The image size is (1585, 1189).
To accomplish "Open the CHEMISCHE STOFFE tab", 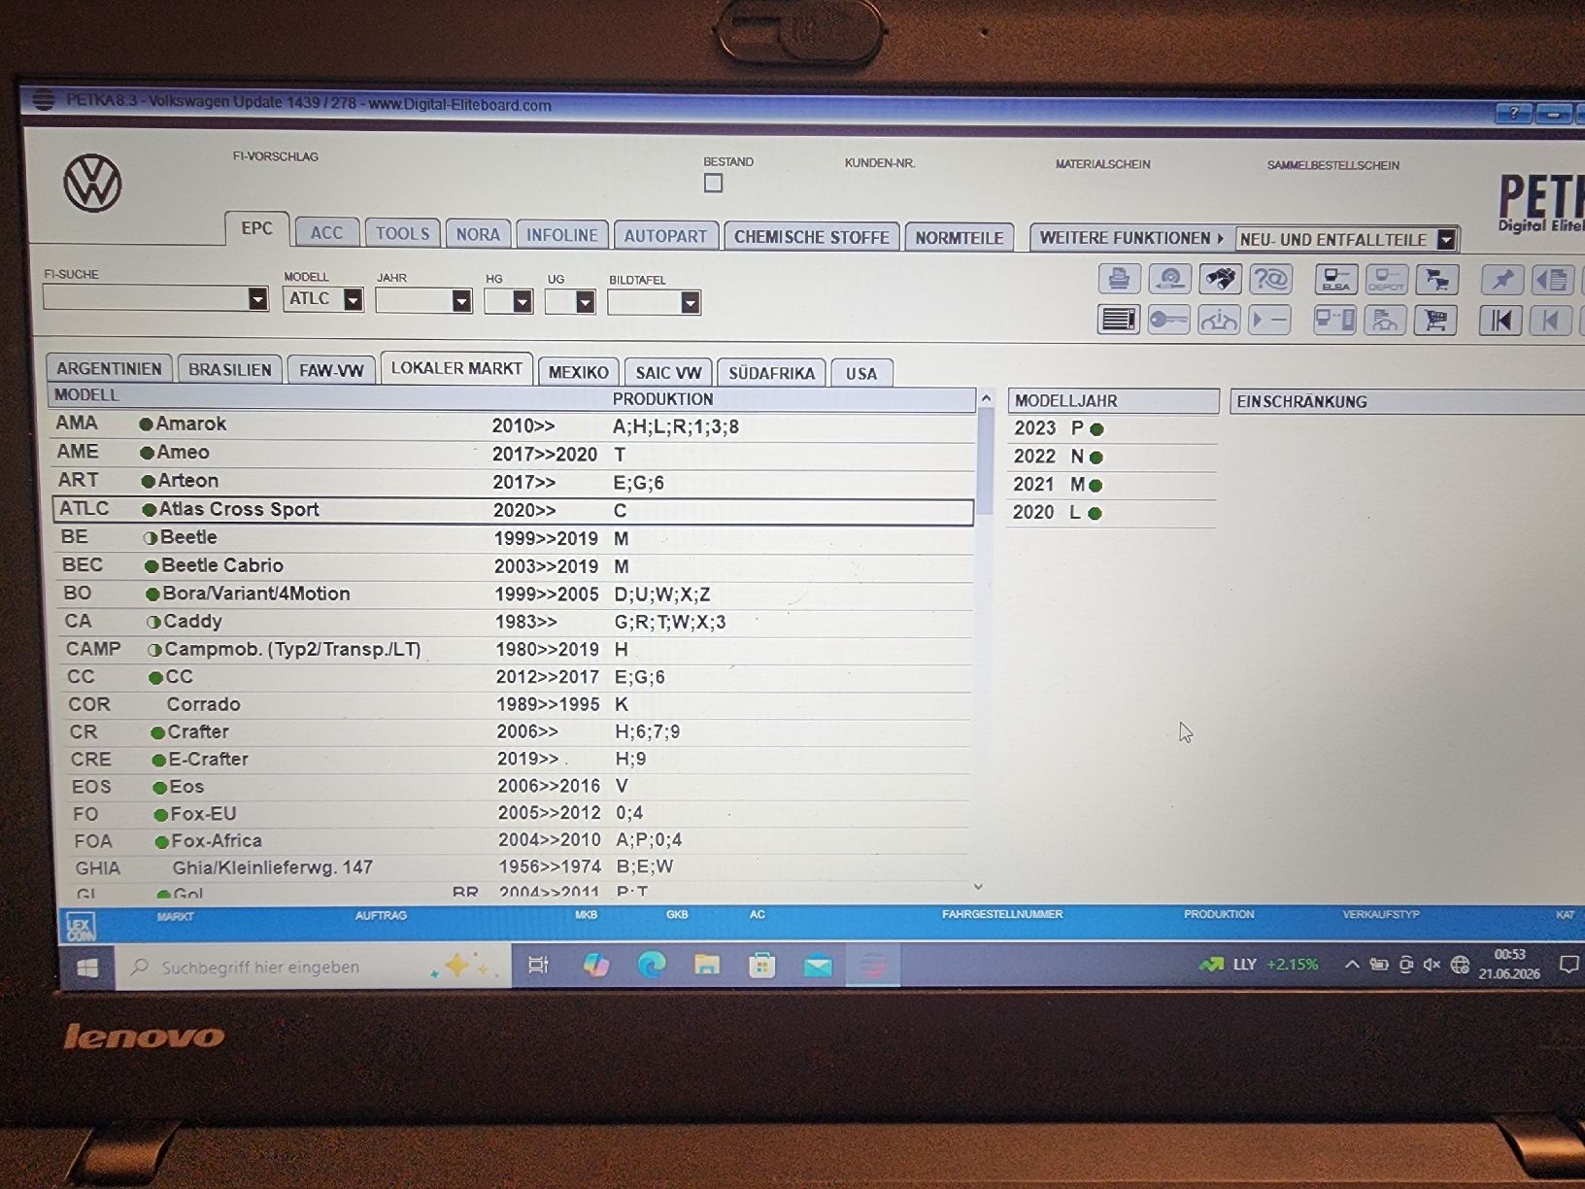I will 811,237.
